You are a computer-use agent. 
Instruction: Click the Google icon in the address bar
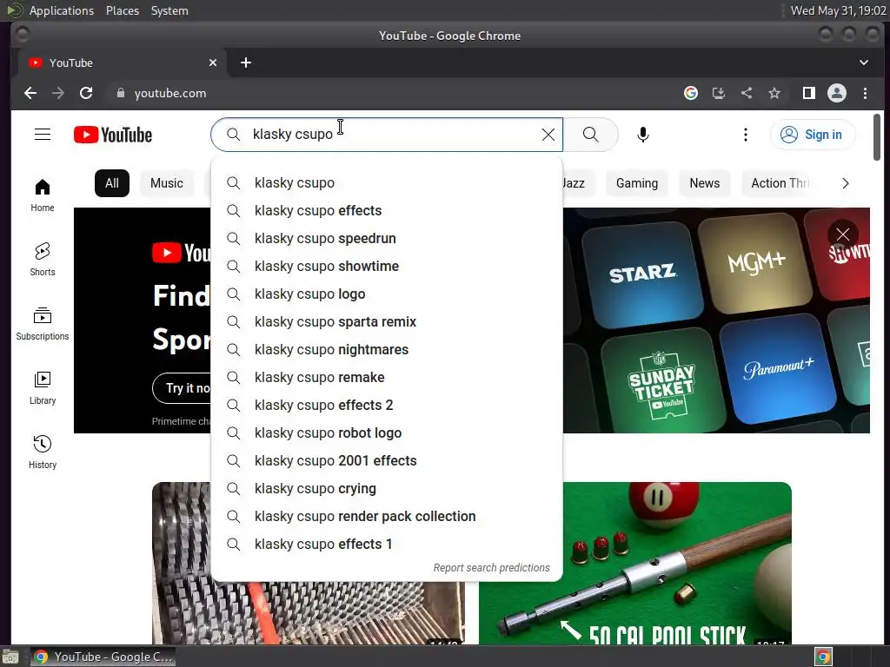[691, 93]
